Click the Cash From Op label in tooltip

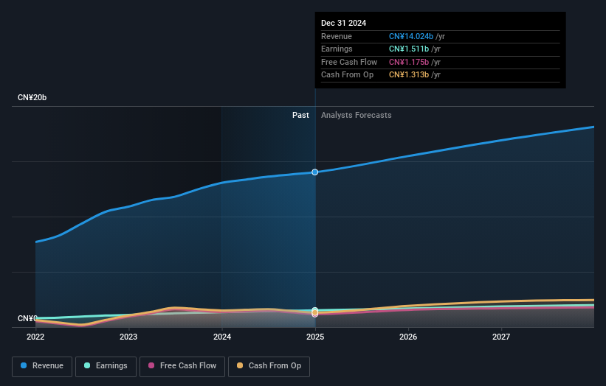347,75
